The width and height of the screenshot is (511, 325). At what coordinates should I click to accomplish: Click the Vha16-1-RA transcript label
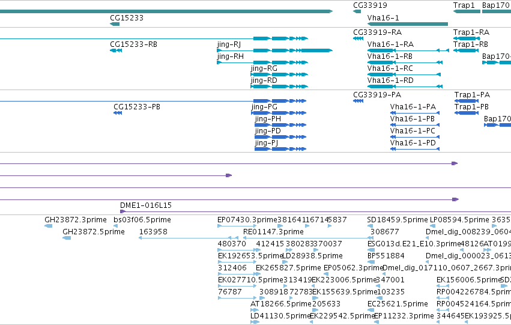click(x=390, y=44)
